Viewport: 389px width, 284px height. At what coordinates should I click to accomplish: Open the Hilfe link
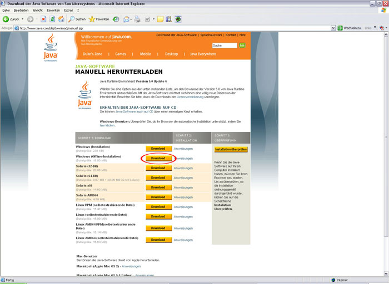click(x=242, y=35)
